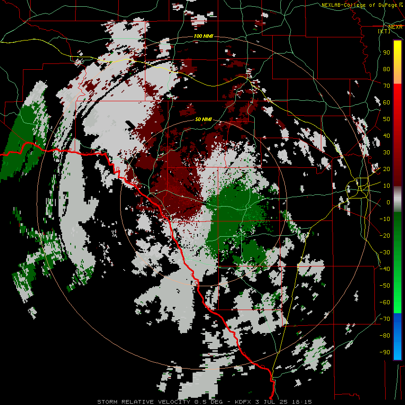Click the 0 value on velocity scale
Image resolution: width=405 pixels, height=405 pixels.
click(x=388, y=202)
